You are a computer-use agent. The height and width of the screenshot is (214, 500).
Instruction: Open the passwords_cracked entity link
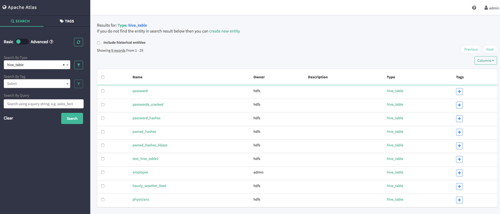click(148, 104)
